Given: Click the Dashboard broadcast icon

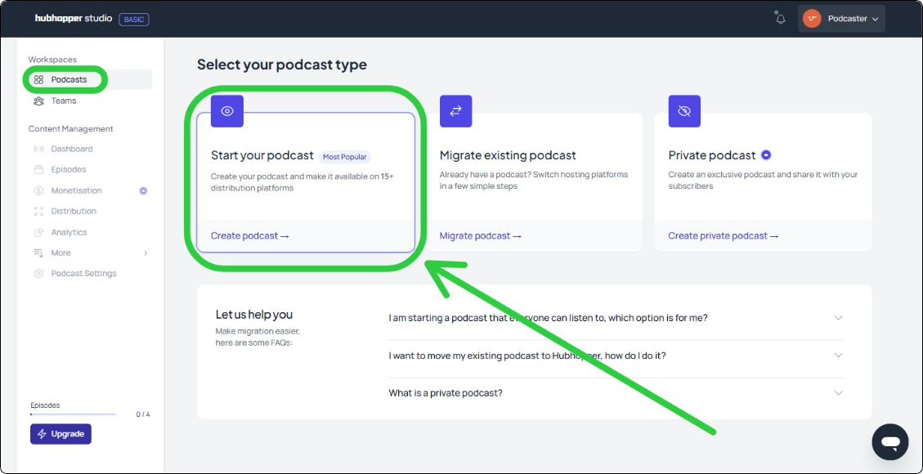Looking at the screenshot, I should [39, 149].
